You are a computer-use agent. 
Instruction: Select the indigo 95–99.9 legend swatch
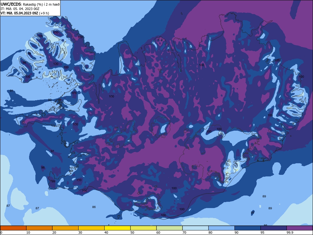[x=274, y=228]
